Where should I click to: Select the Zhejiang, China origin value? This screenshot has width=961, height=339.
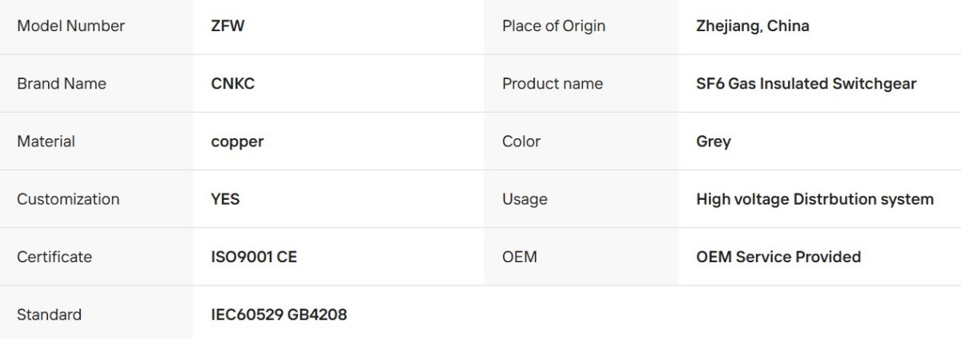[x=753, y=26]
